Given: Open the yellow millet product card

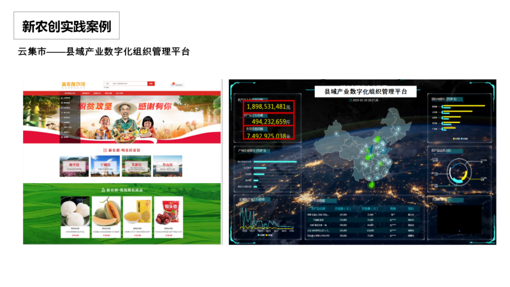Looking at the screenshot, I should (137, 217).
